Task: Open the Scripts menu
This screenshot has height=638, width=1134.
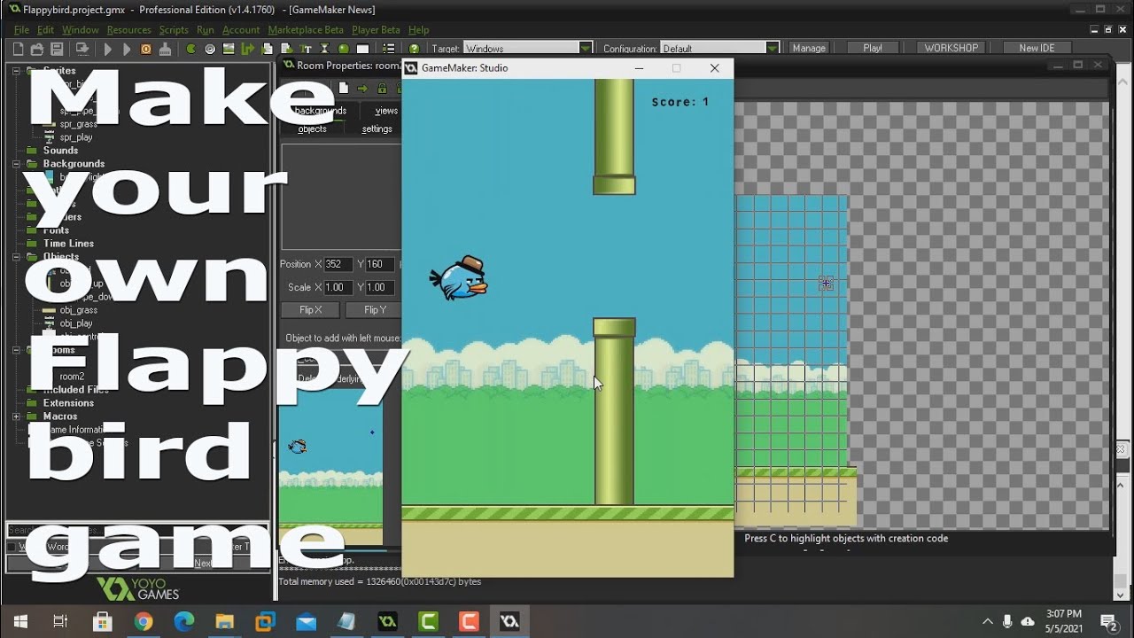Action: (174, 29)
